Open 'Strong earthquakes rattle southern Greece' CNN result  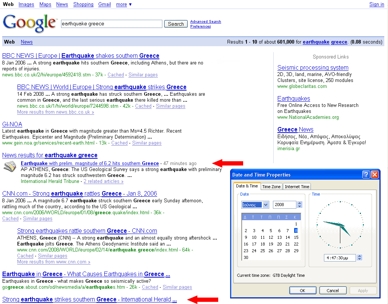(87, 231)
